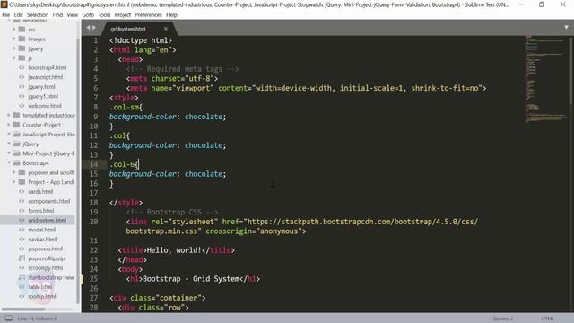The height and width of the screenshot is (323, 574).
Task: Open jquery1.html in sidebar
Action: [43, 96]
